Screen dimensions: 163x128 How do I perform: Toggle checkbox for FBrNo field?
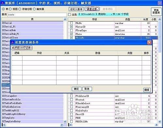[72, 23]
